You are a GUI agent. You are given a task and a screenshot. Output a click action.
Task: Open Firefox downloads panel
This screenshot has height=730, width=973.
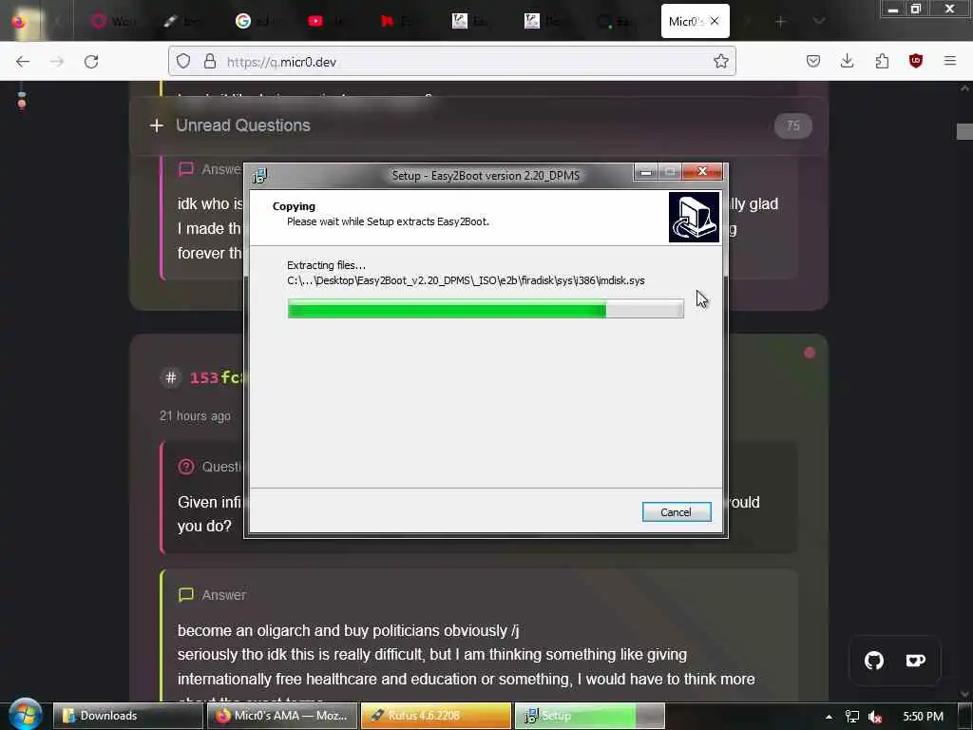click(847, 61)
